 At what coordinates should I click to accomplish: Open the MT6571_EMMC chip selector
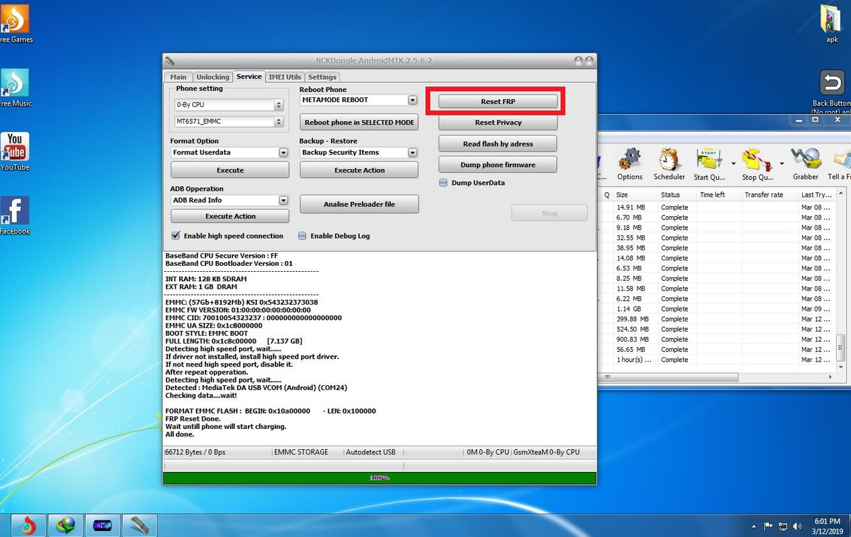229,121
